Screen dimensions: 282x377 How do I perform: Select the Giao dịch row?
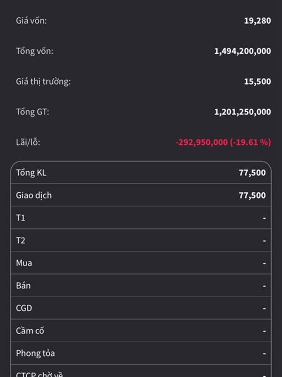click(x=141, y=195)
